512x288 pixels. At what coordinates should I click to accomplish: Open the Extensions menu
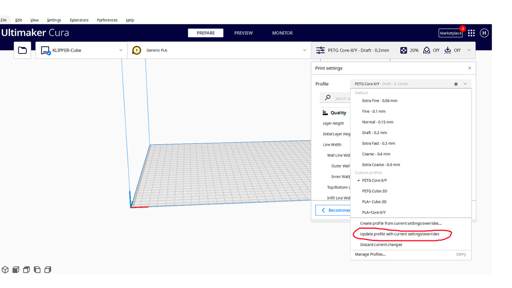(79, 20)
